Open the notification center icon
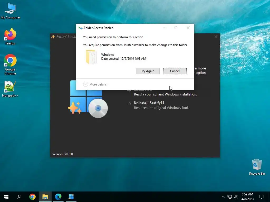 point(261,197)
